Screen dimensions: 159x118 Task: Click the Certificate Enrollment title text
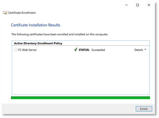pyautogui.click(x=22, y=13)
